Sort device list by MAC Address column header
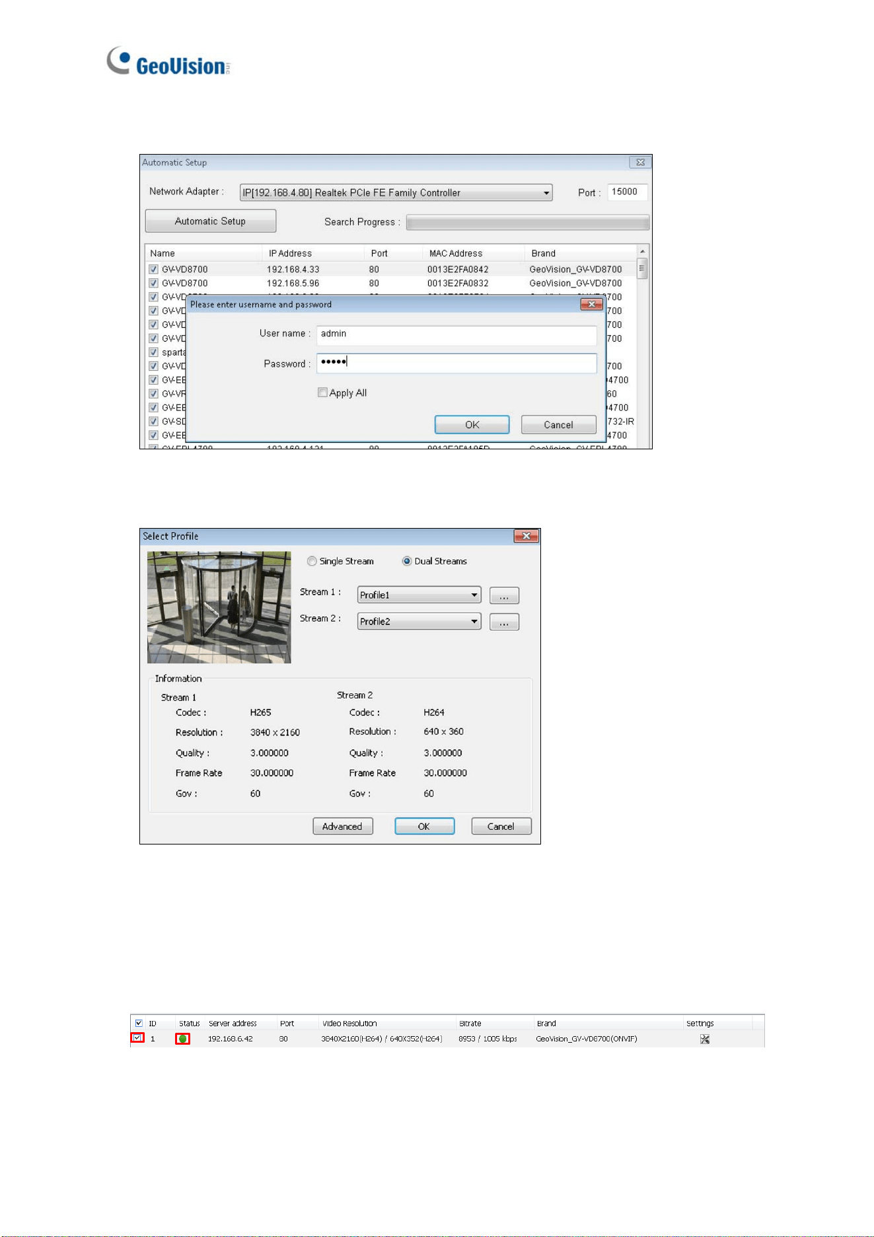 pyautogui.click(x=456, y=253)
